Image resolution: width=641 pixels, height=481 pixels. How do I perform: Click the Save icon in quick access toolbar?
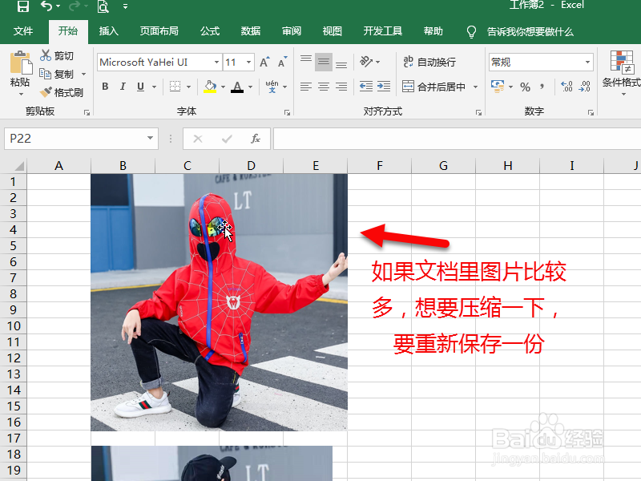click(x=23, y=6)
